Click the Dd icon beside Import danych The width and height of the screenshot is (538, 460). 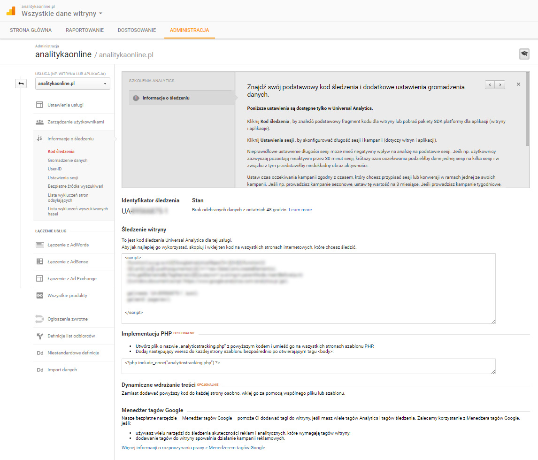(x=40, y=370)
